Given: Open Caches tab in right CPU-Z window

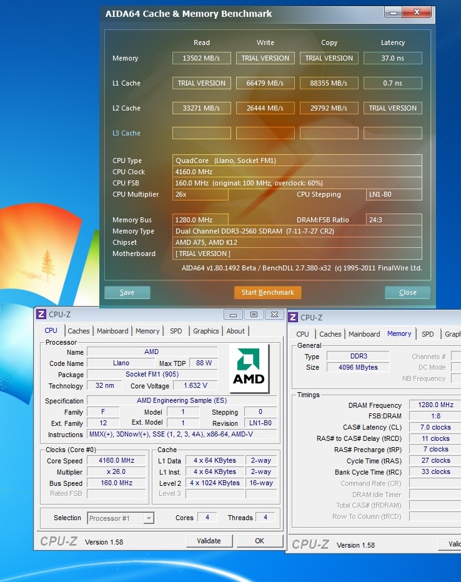Looking at the screenshot, I should point(330,334).
